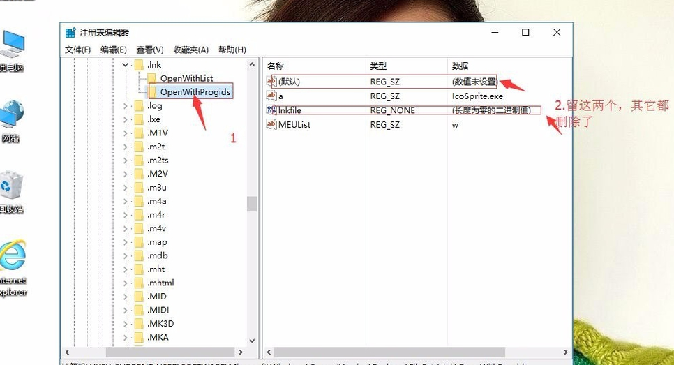Click values pane scroll left arrow
674x365 pixels.
point(269,352)
